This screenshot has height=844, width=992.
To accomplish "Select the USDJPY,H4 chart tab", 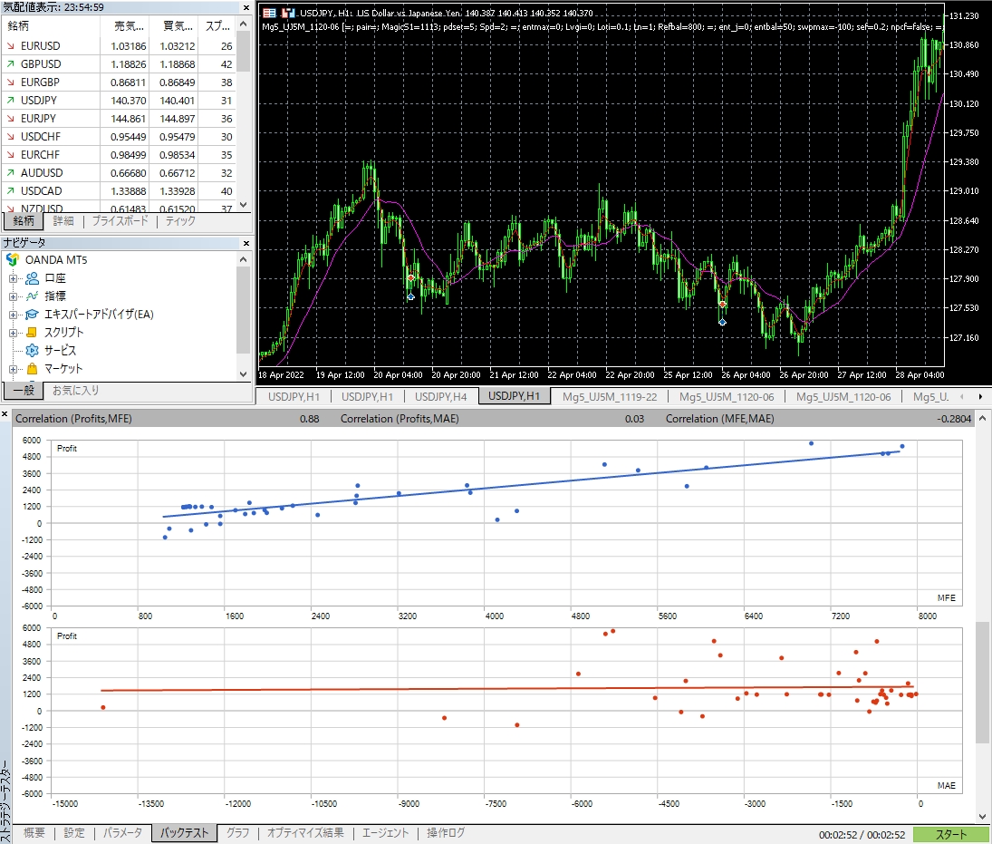I will click(x=441, y=397).
